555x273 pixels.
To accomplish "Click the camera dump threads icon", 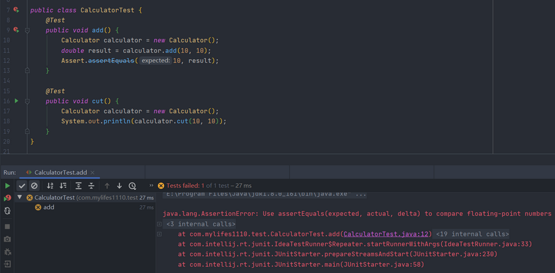I will click(x=8, y=240).
